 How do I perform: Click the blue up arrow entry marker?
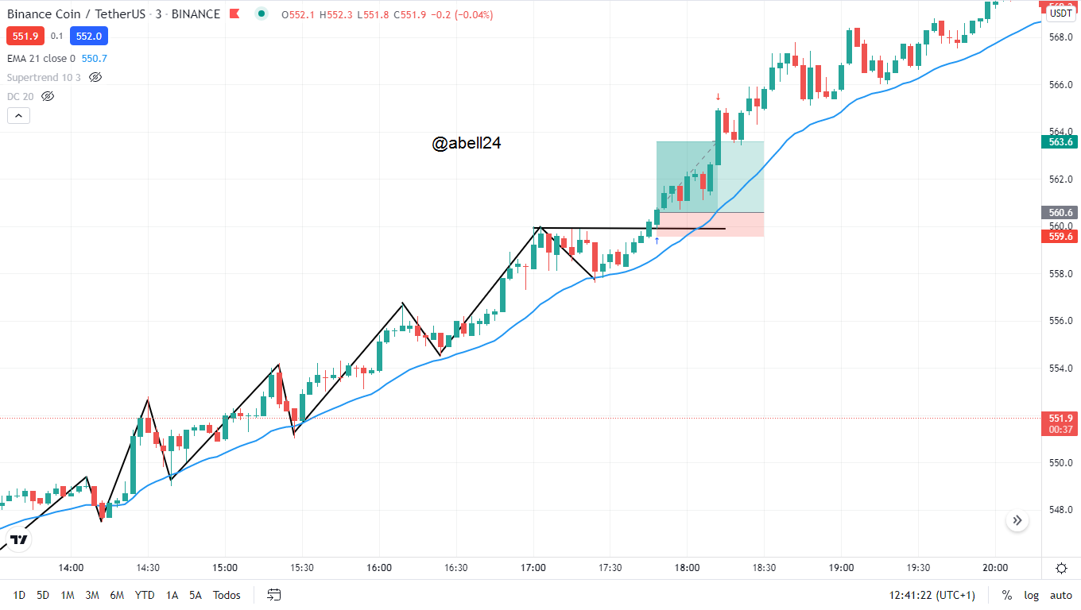tap(657, 240)
